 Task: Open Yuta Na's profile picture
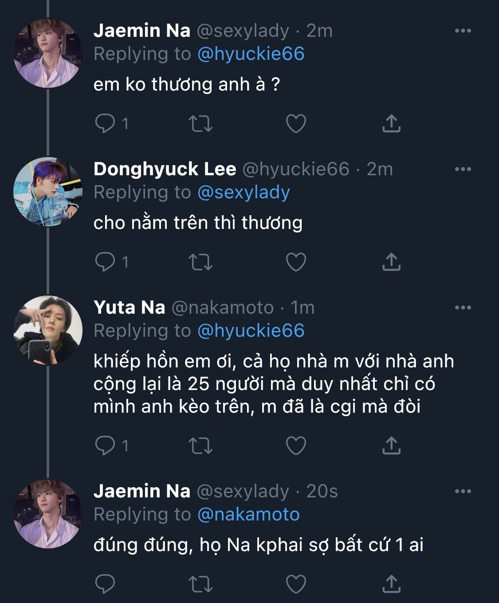click(x=48, y=330)
